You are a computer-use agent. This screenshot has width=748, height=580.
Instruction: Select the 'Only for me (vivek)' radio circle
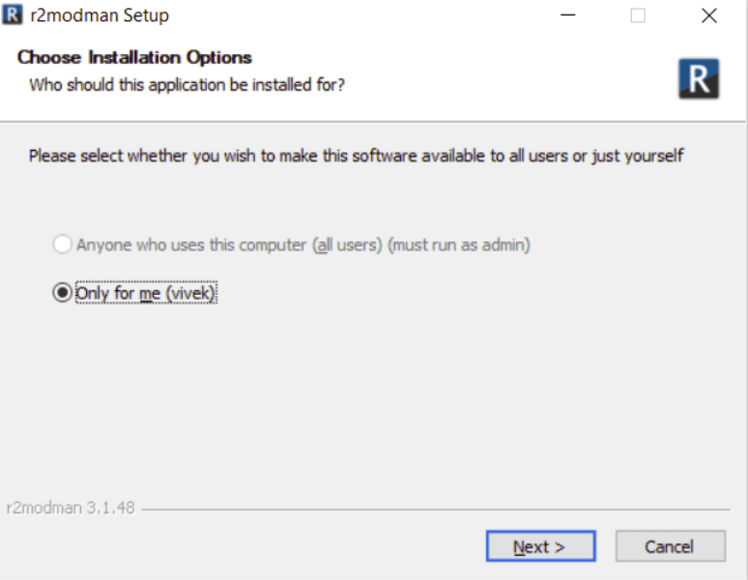click(x=62, y=292)
